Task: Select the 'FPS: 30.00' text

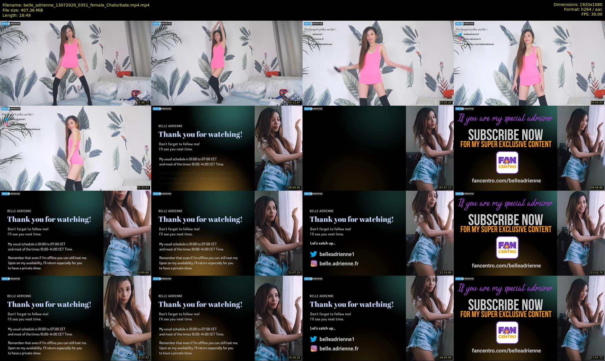Action: click(x=591, y=14)
